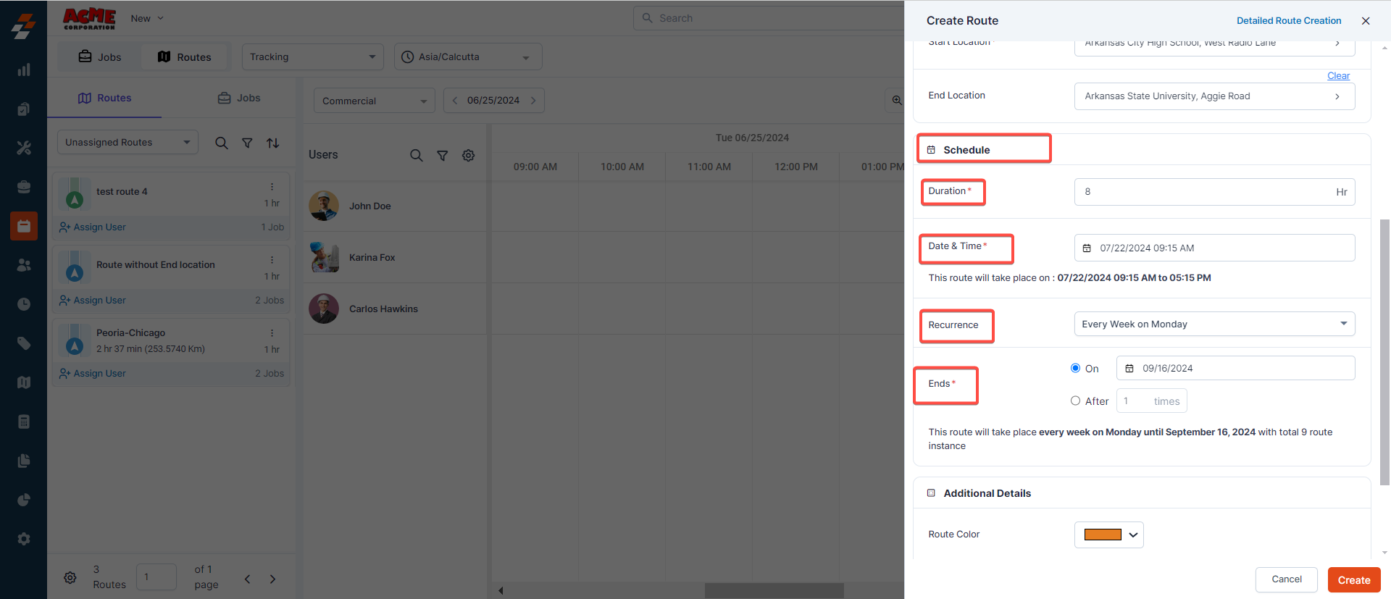Expand the Route Color dropdown arrow

click(1134, 535)
